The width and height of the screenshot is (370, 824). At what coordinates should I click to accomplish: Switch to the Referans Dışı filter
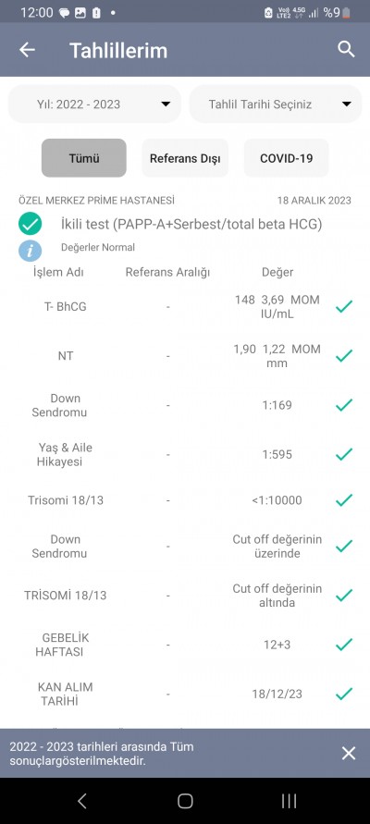point(185,157)
